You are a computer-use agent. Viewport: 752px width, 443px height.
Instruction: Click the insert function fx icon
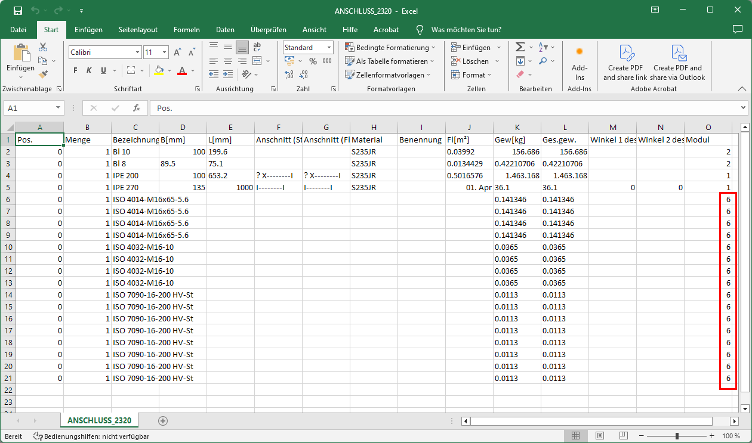point(137,108)
